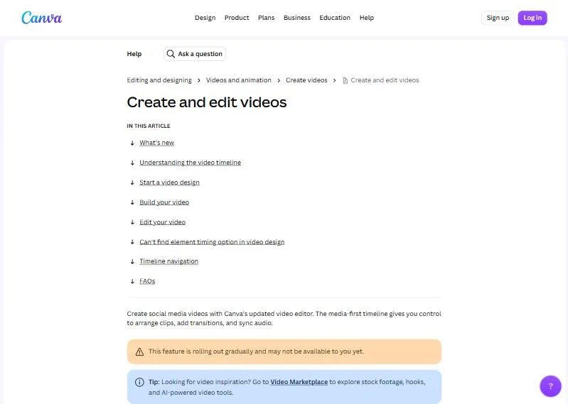Click the info icon in the blue tip box

[x=139, y=382]
